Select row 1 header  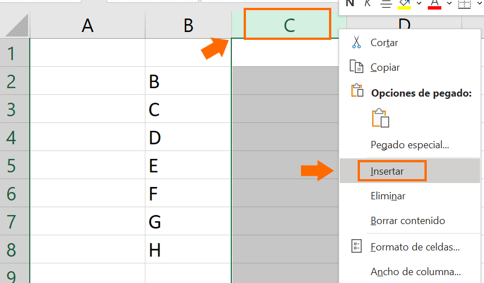(15, 53)
